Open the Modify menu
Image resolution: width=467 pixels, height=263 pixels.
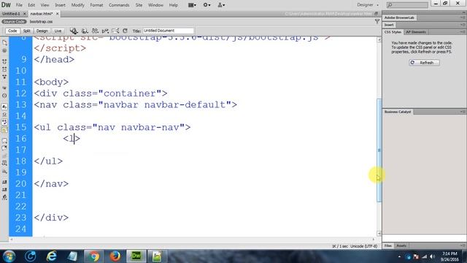pos(78,5)
